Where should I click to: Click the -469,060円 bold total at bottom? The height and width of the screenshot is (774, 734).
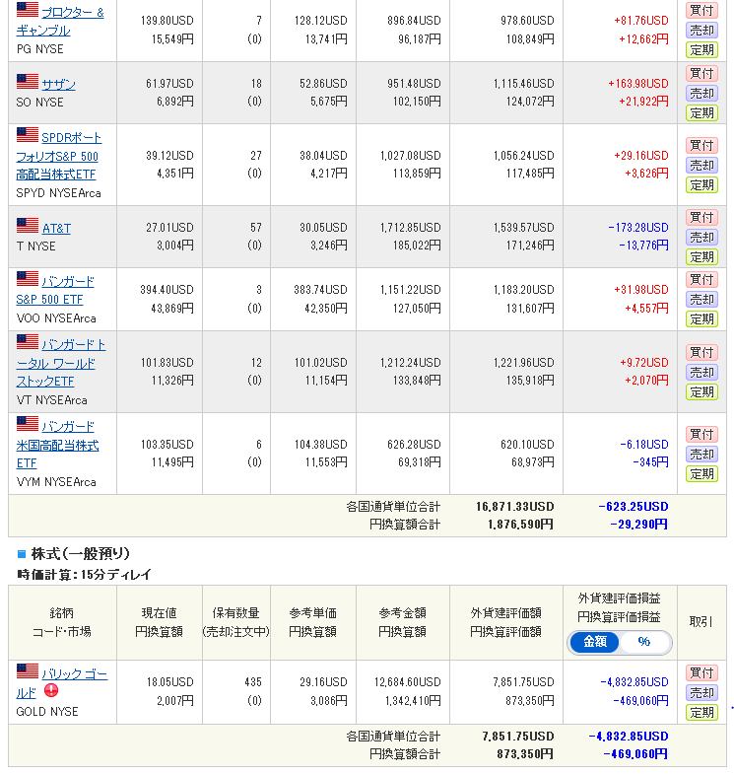635,754
